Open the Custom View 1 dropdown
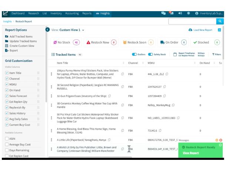Image resolution: width=226 pixels, height=171 pixels. click(x=72, y=30)
